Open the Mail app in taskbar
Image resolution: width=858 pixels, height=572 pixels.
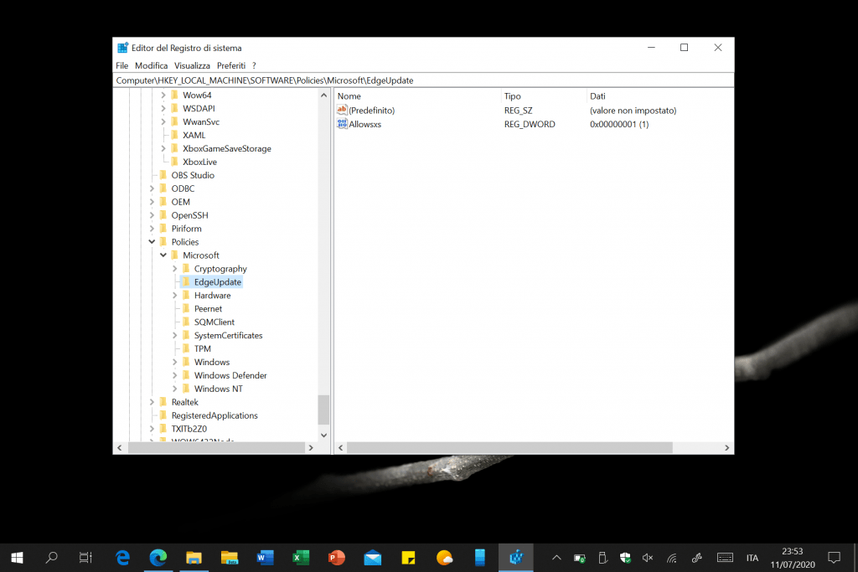(373, 557)
